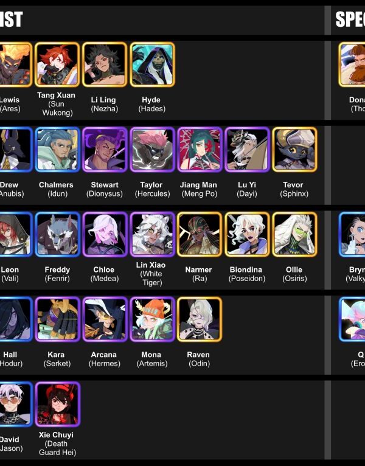365x466 pixels.
Task: Click Taylor (Hercules) pink-haired icon
Action: [152, 150]
